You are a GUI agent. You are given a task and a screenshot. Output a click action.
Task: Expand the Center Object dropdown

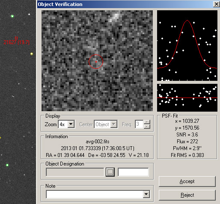[x=114, y=124]
